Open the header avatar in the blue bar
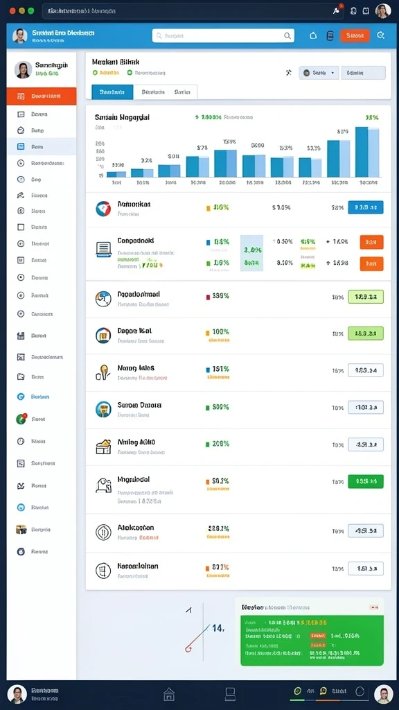 [x=20, y=36]
